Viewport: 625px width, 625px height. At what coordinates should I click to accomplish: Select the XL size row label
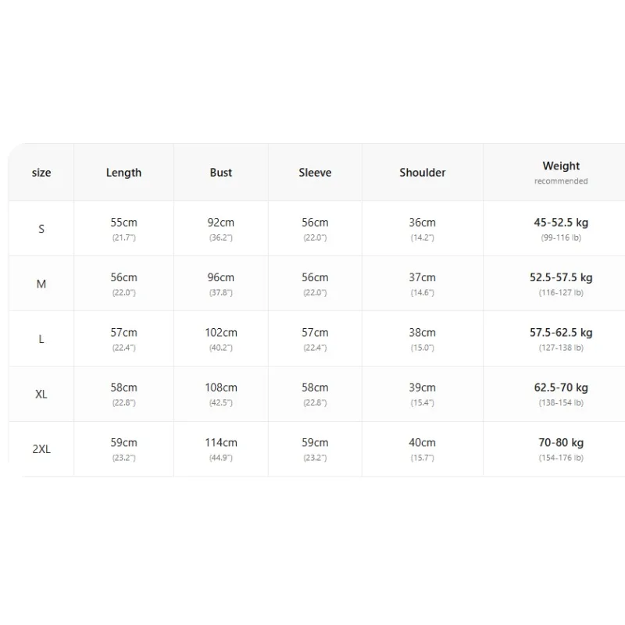41,394
